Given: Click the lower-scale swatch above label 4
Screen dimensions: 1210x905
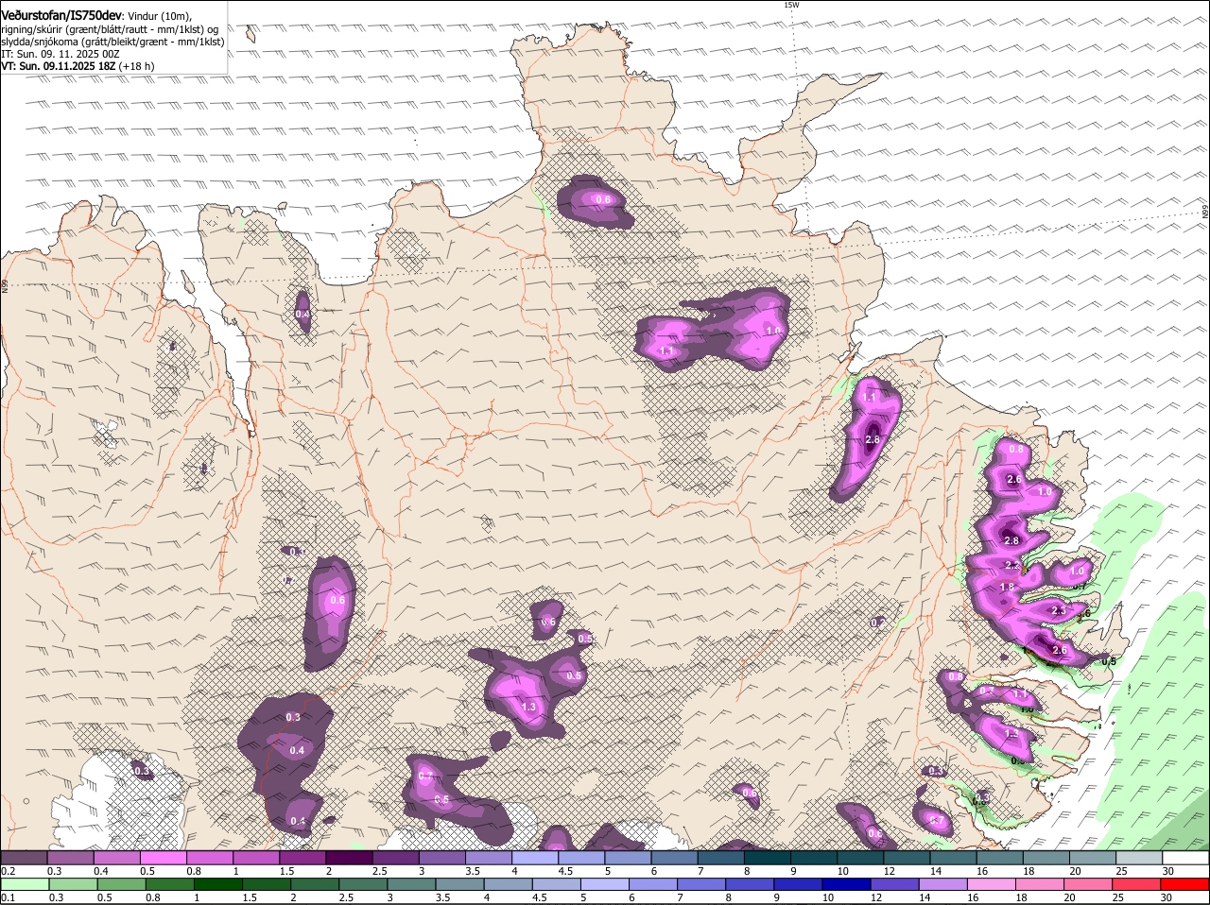Looking at the screenshot, I should (x=510, y=884).
